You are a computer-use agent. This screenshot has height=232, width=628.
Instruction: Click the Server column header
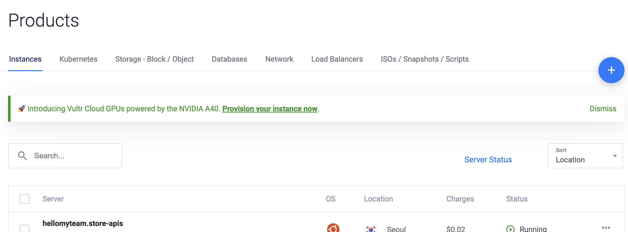53,199
